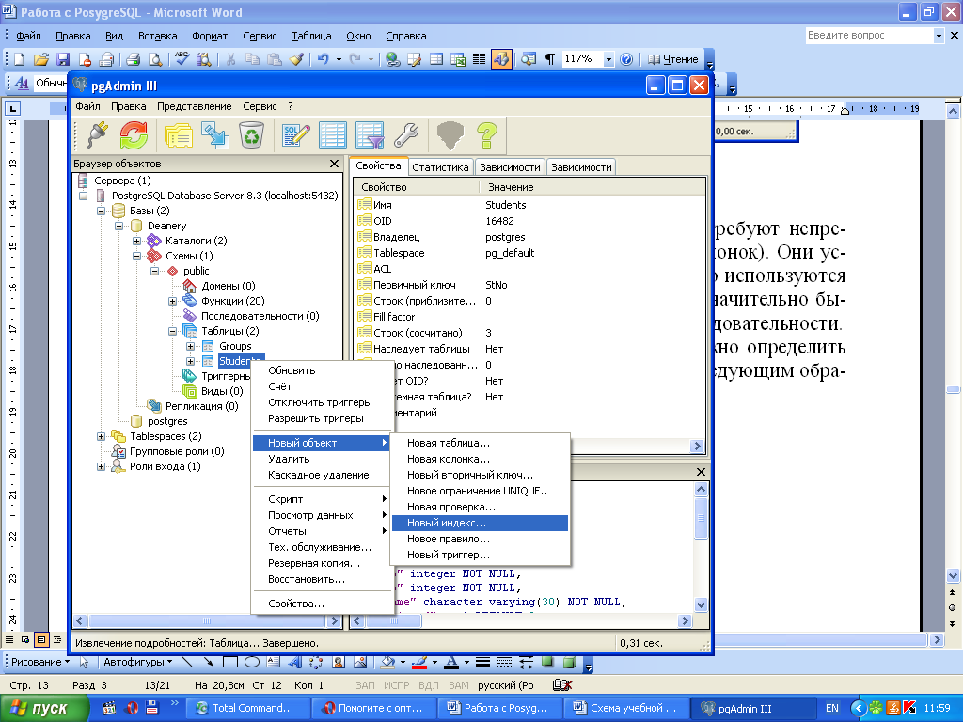Screen dimensions: 963x722
Task: Click the fill color bucket icon
Action: point(387,662)
